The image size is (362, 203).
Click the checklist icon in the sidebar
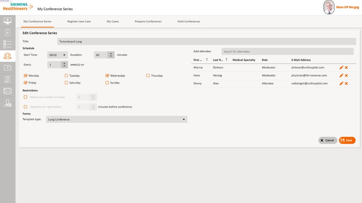[7, 44]
